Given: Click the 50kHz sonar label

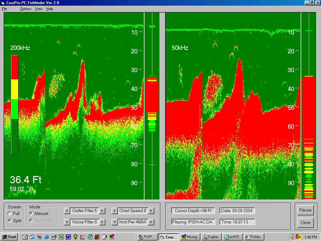Looking at the screenshot, I should coord(180,48).
